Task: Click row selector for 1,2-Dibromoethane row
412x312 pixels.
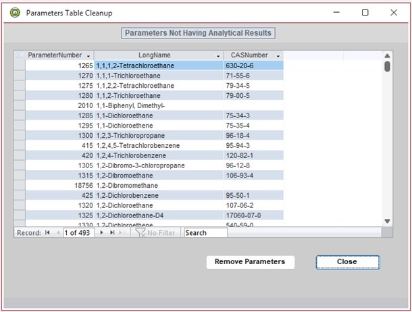Action: (20, 176)
